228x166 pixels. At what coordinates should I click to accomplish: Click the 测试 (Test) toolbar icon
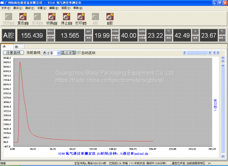coord(37,18)
